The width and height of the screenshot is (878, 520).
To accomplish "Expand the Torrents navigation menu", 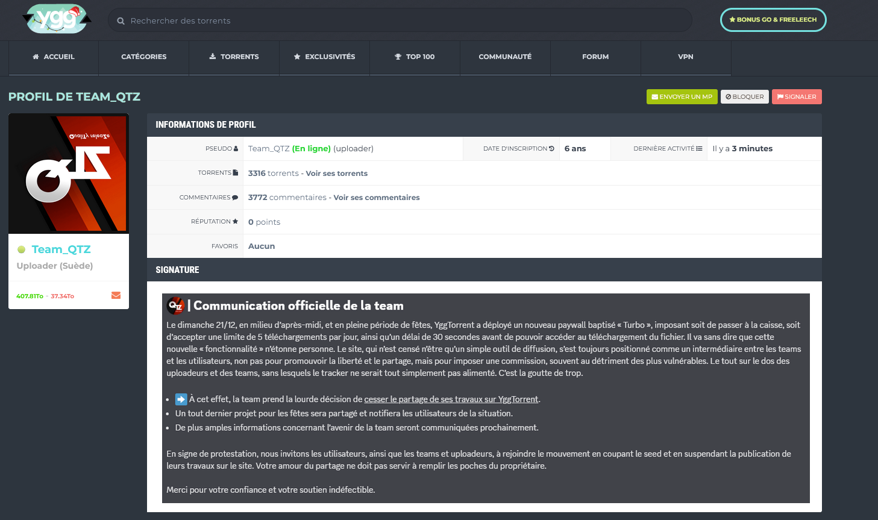I will [x=234, y=57].
